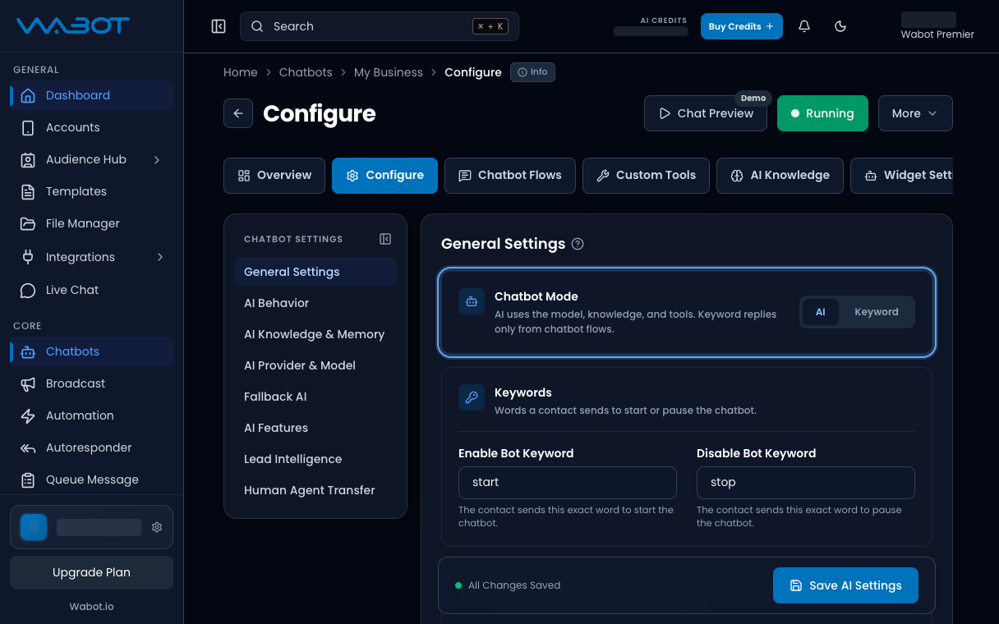Open Templates in the sidebar
The height and width of the screenshot is (624, 999).
(x=91, y=191)
